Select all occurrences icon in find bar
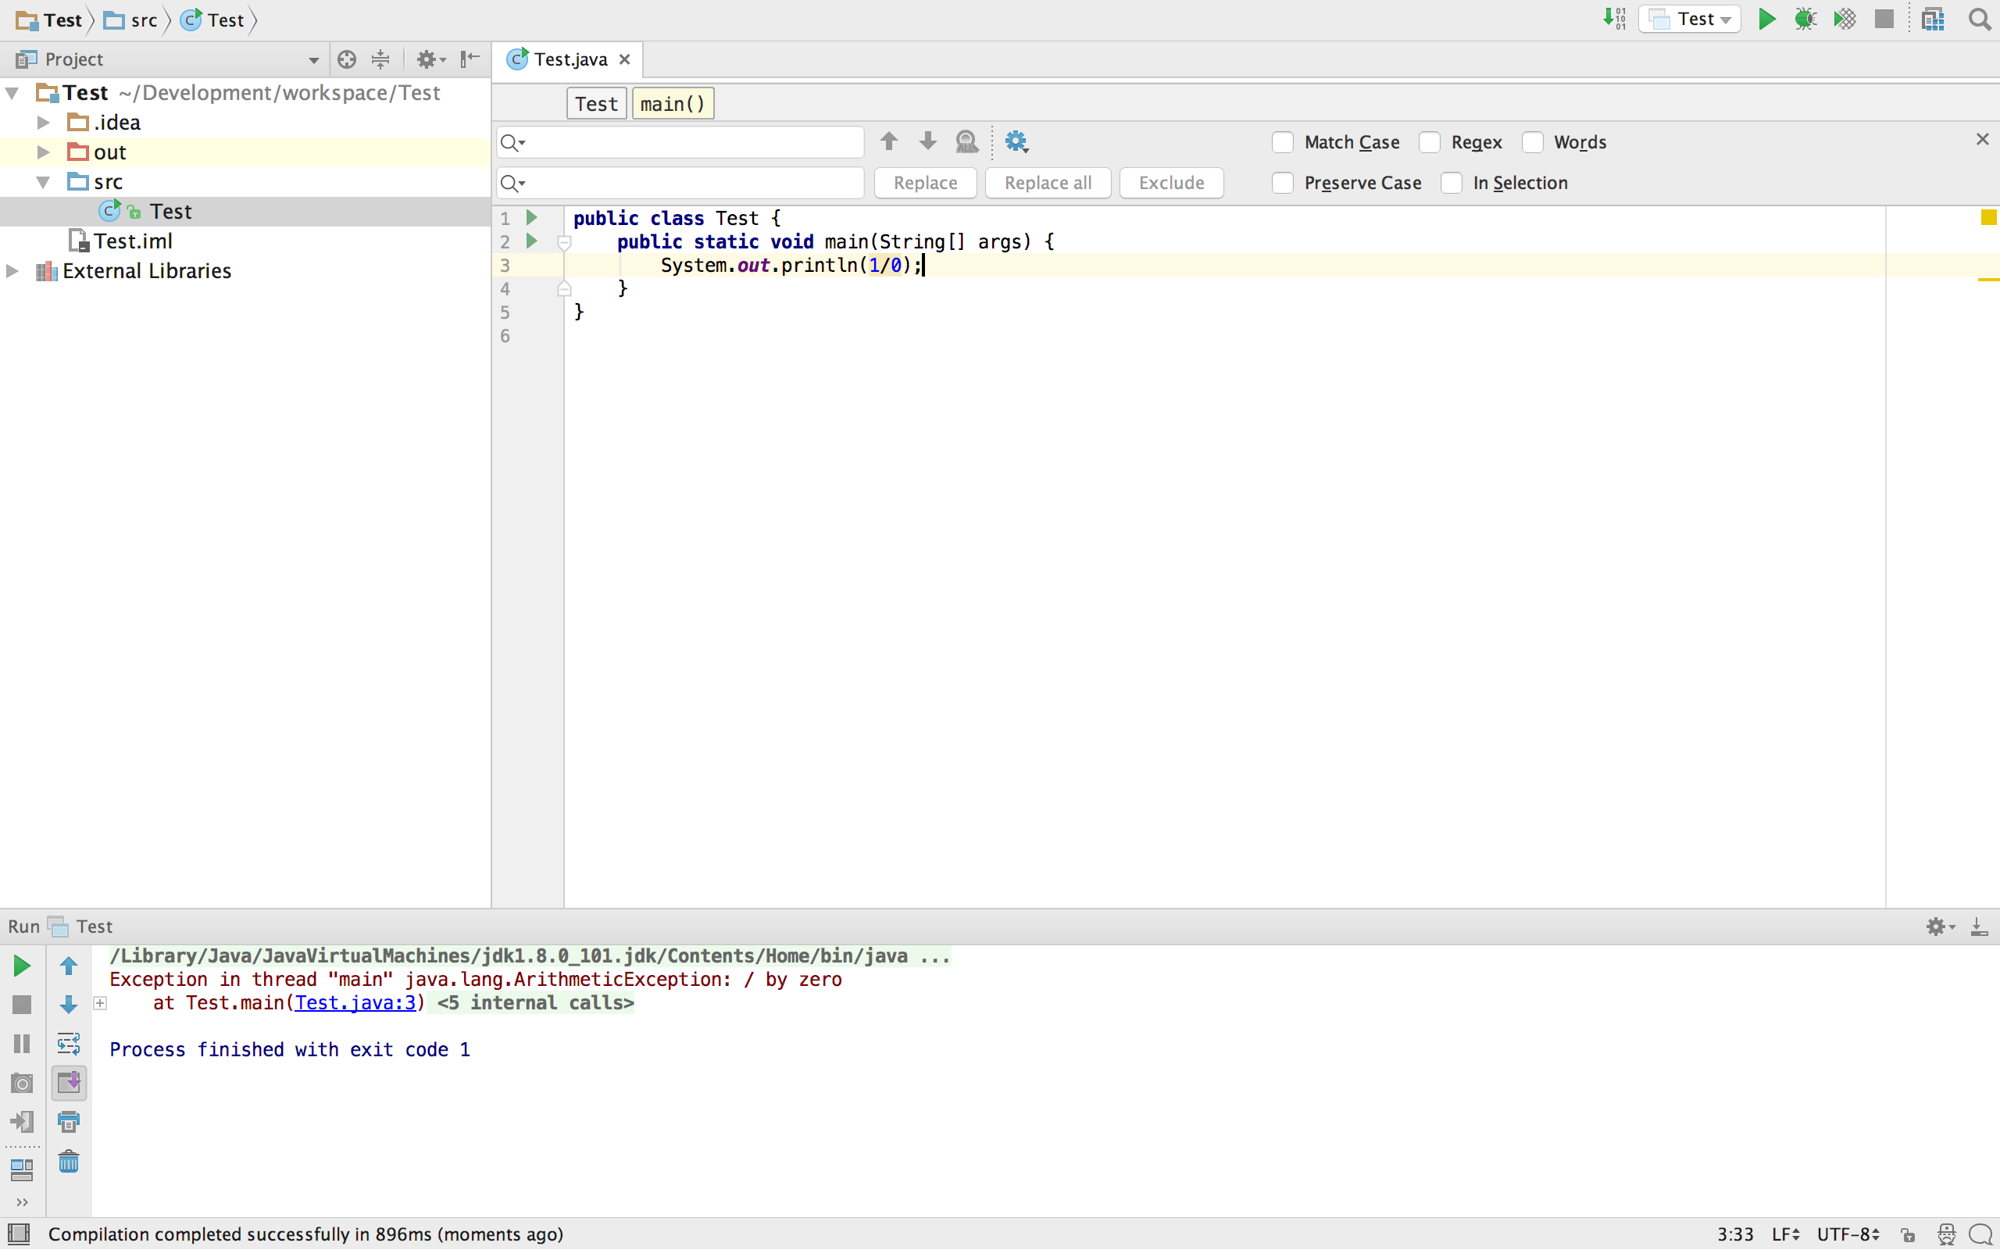Image resolution: width=2000 pixels, height=1250 pixels. point(967,141)
